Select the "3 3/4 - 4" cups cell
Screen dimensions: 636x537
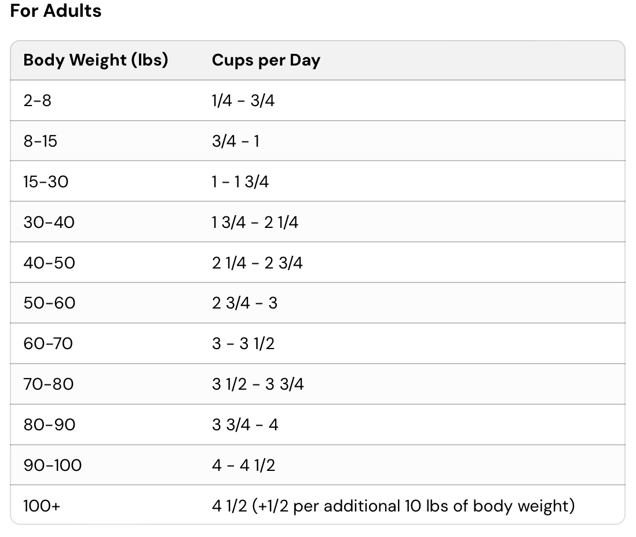pos(245,425)
